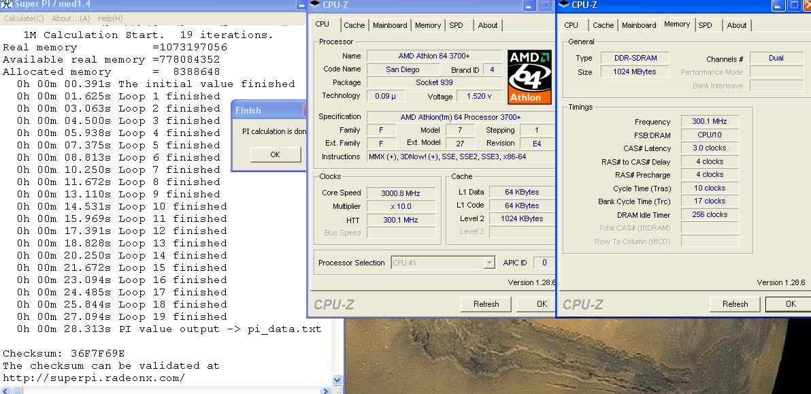The image size is (811, 394).
Task: Click the FSB:DRAM value 'CPU/10'
Action: point(710,135)
